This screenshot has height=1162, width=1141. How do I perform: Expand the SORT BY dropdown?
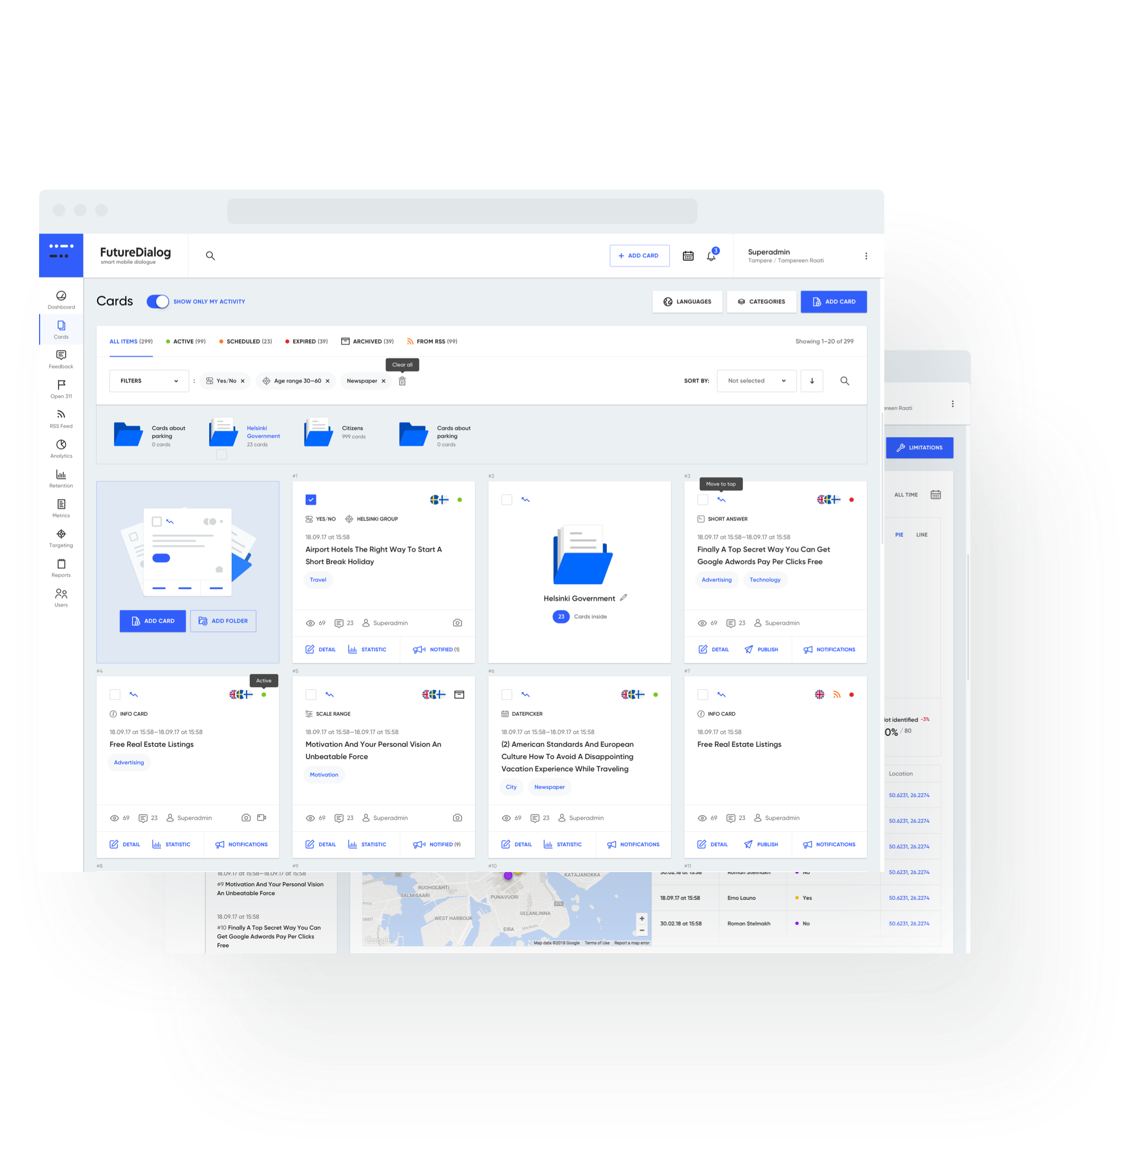click(753, 381)
